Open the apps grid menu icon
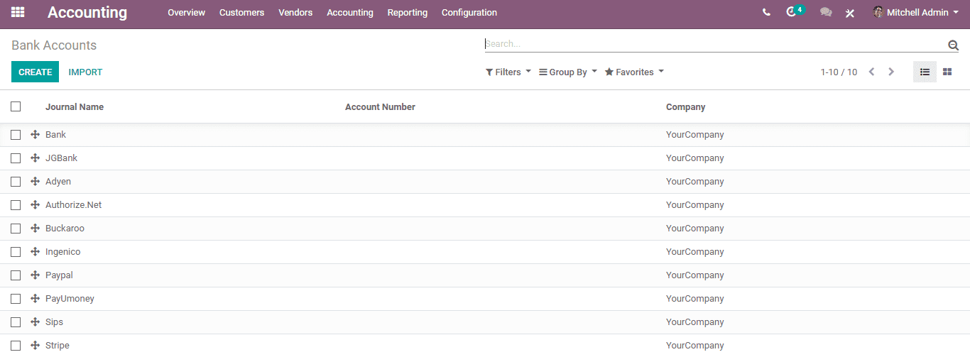Image resolution: width=970 pixels, height=357 pixels. [x=18, y=12]
